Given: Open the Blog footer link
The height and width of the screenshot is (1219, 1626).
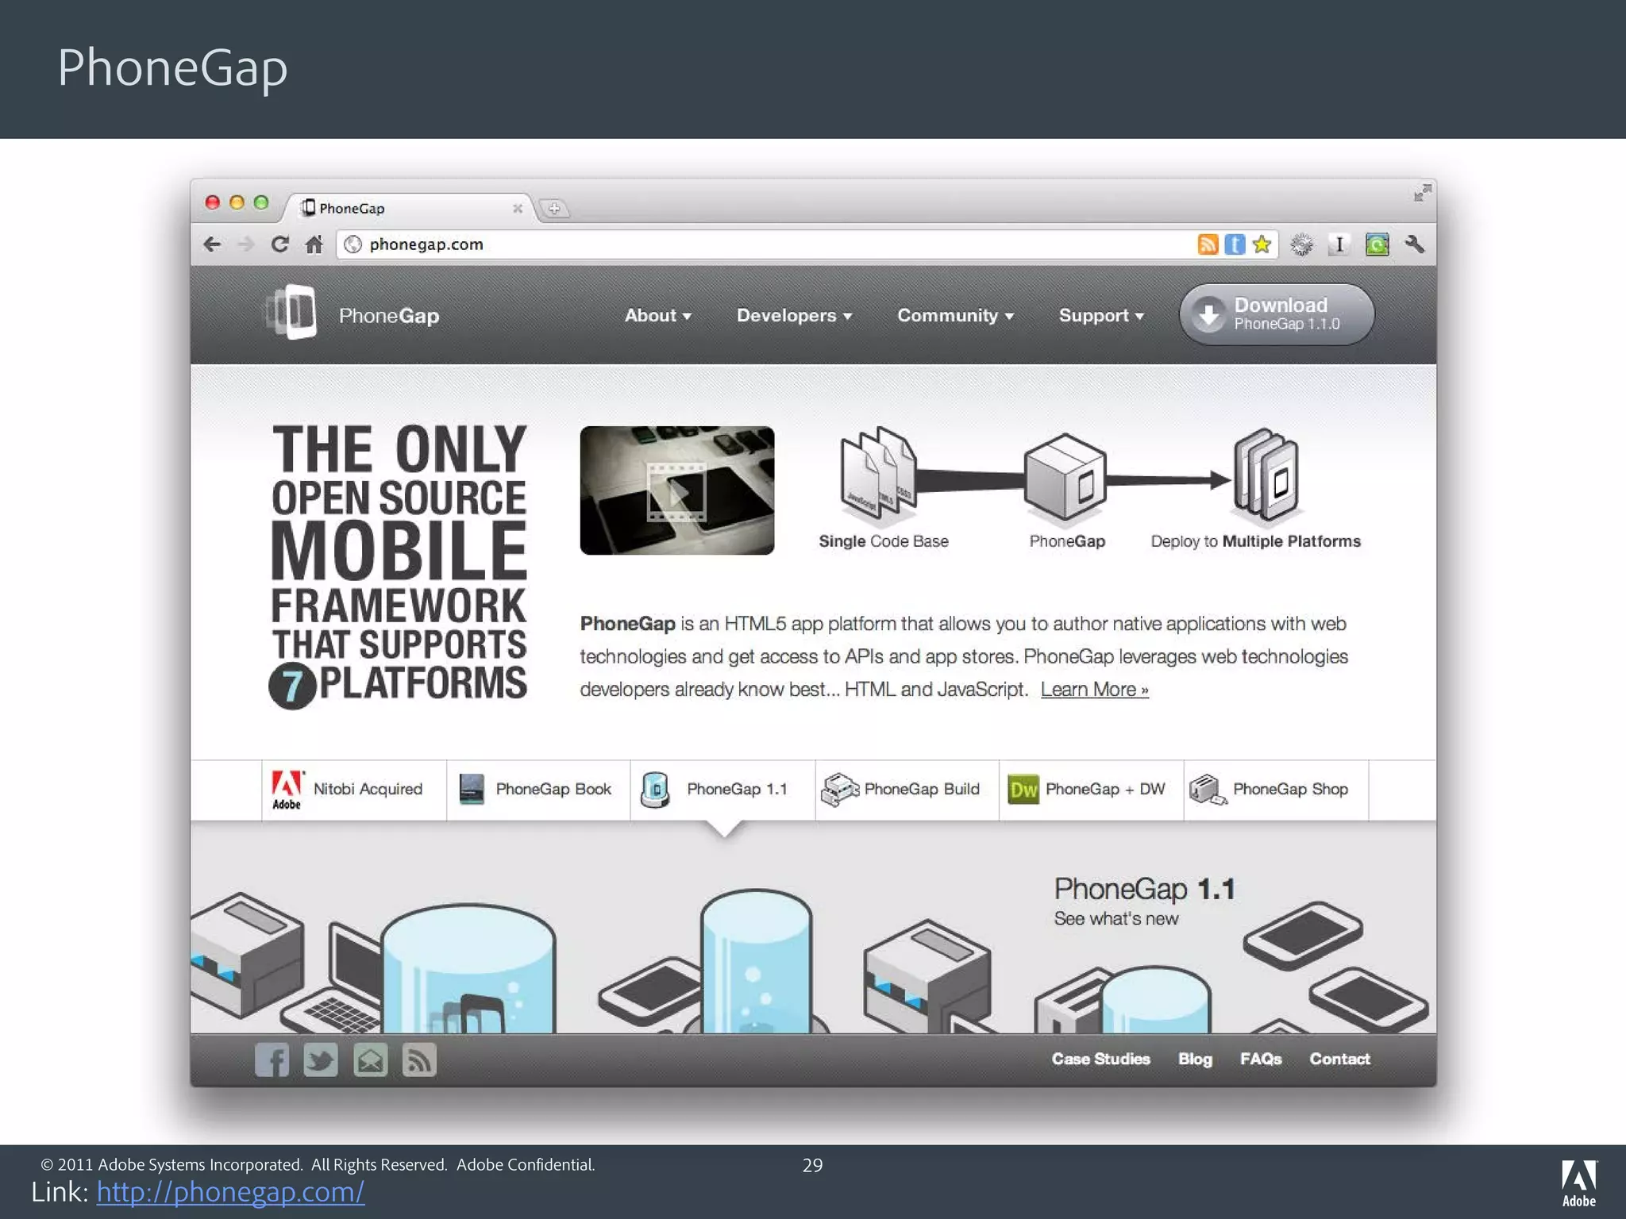Looking at the screenshot, I should [x=1195, y=1059].
